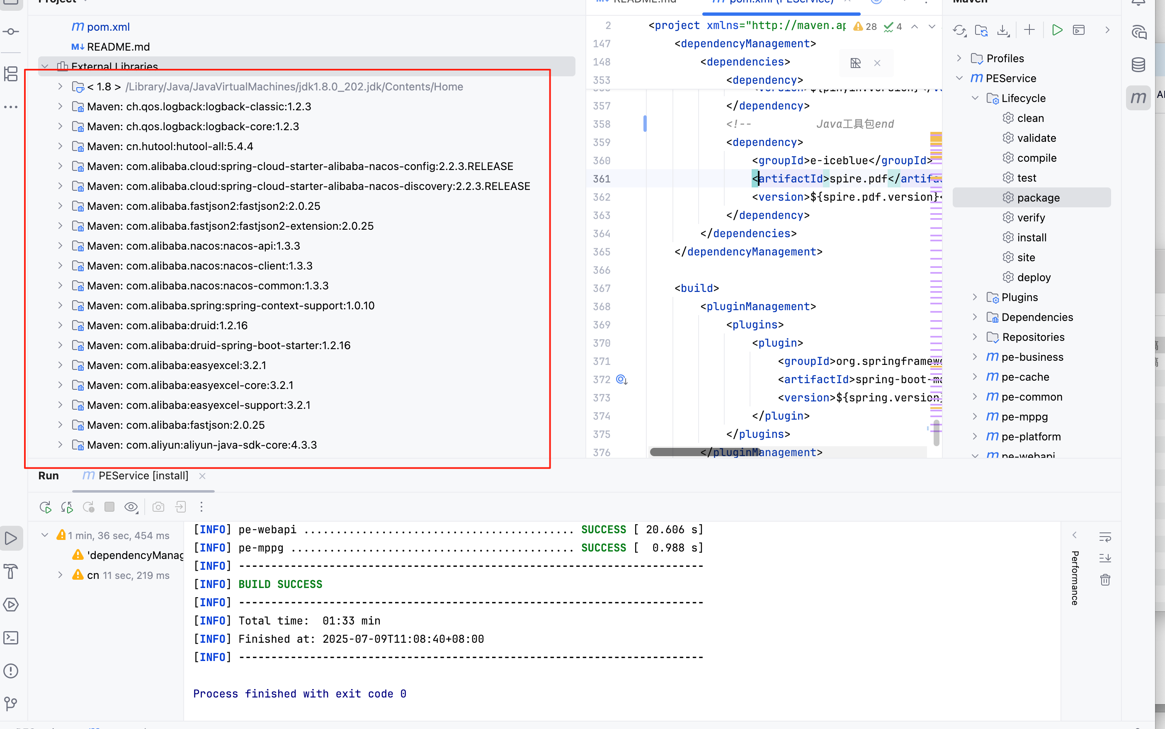The width and height of the screenshot is (1165, 729).
Task: Open the Terminal tool window
Action: click(11, 638)
